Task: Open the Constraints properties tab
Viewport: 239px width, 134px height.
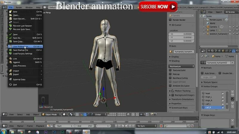Action: [x=227, y=51]
